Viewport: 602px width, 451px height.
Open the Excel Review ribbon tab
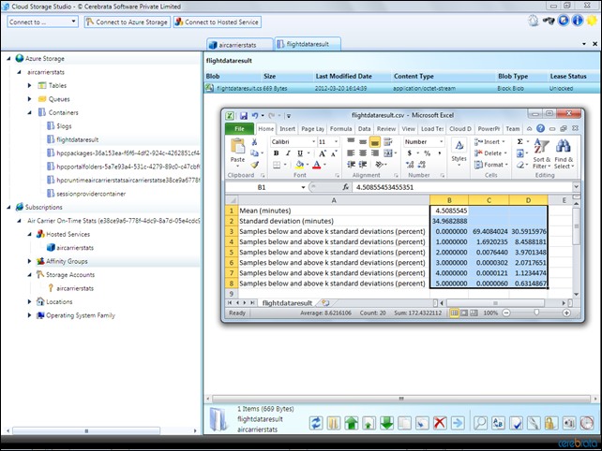[385, 129]
